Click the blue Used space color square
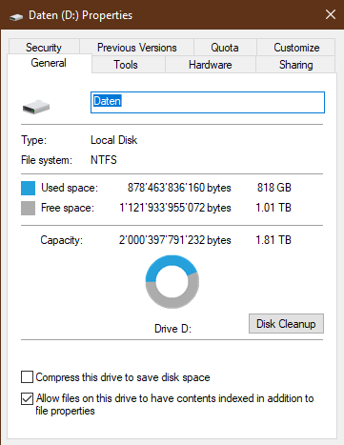The width and height of the screenshot is (344, 445). (28, 188)
